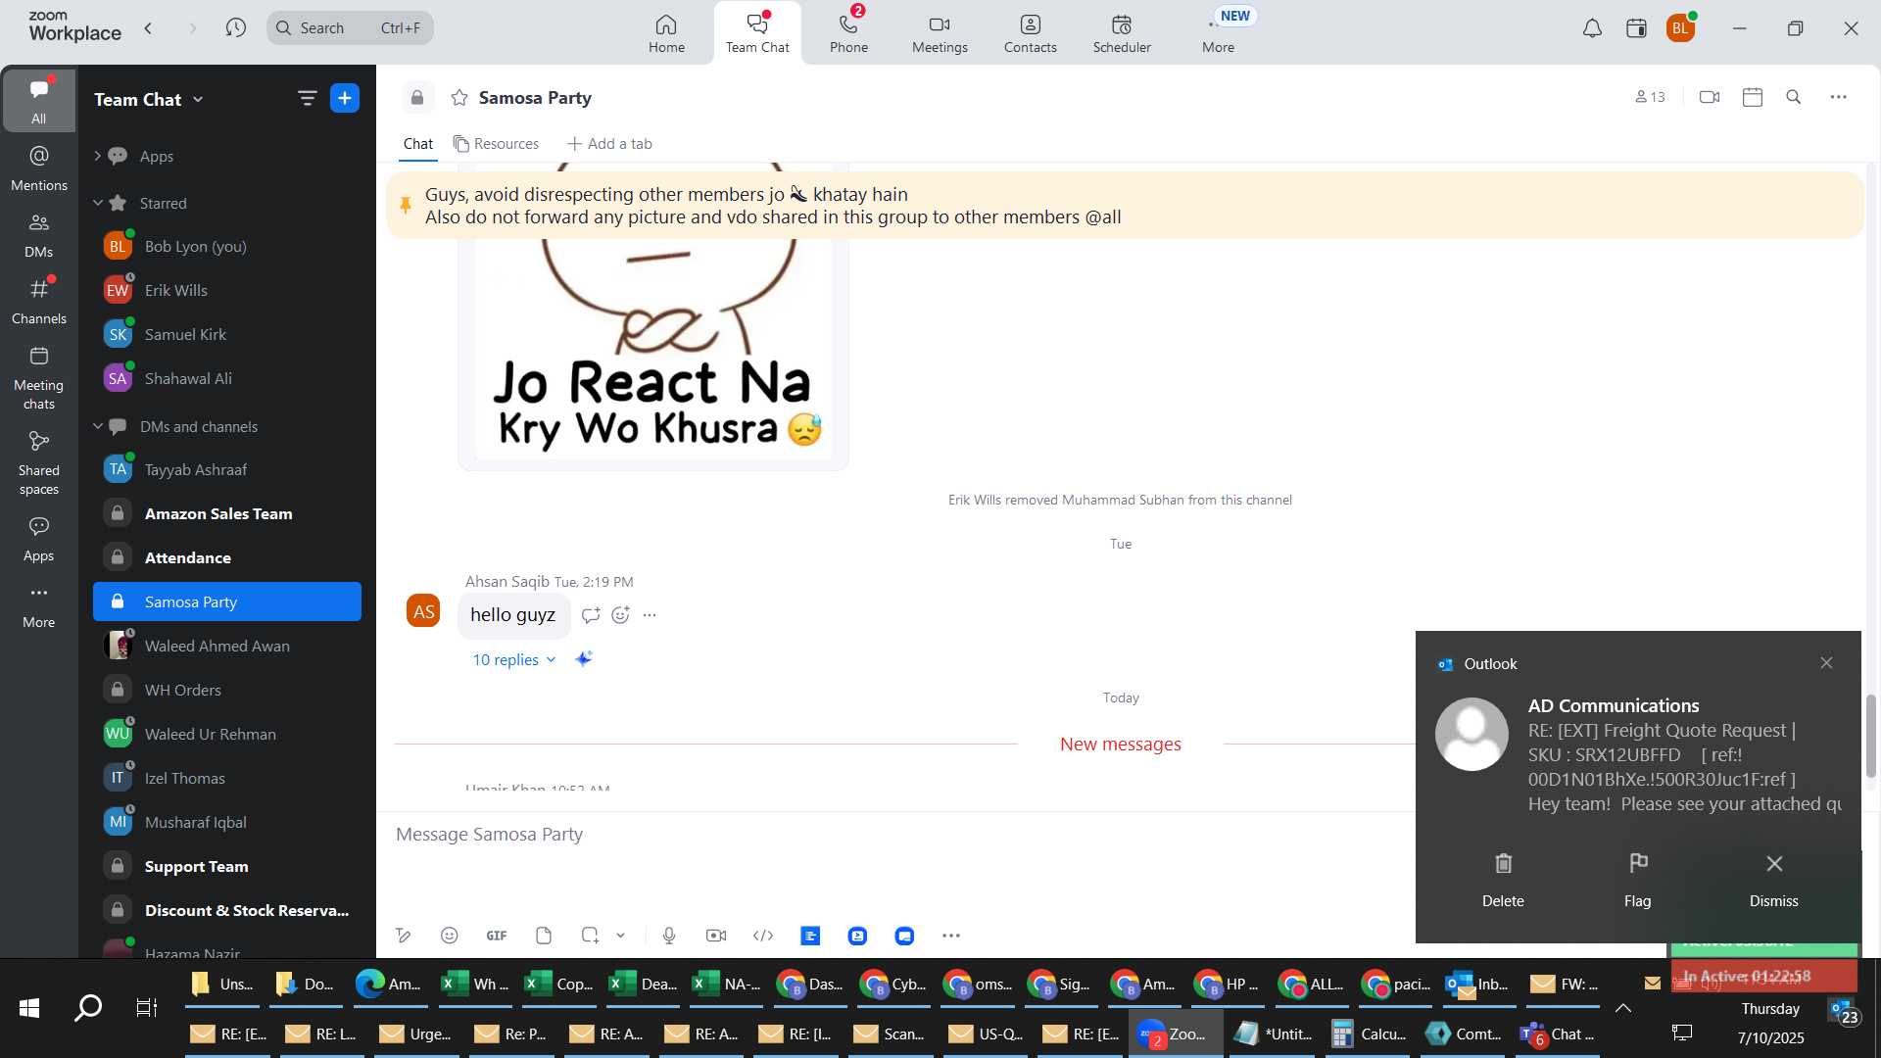Expand the Apps section in chat list

coord(97,156)
